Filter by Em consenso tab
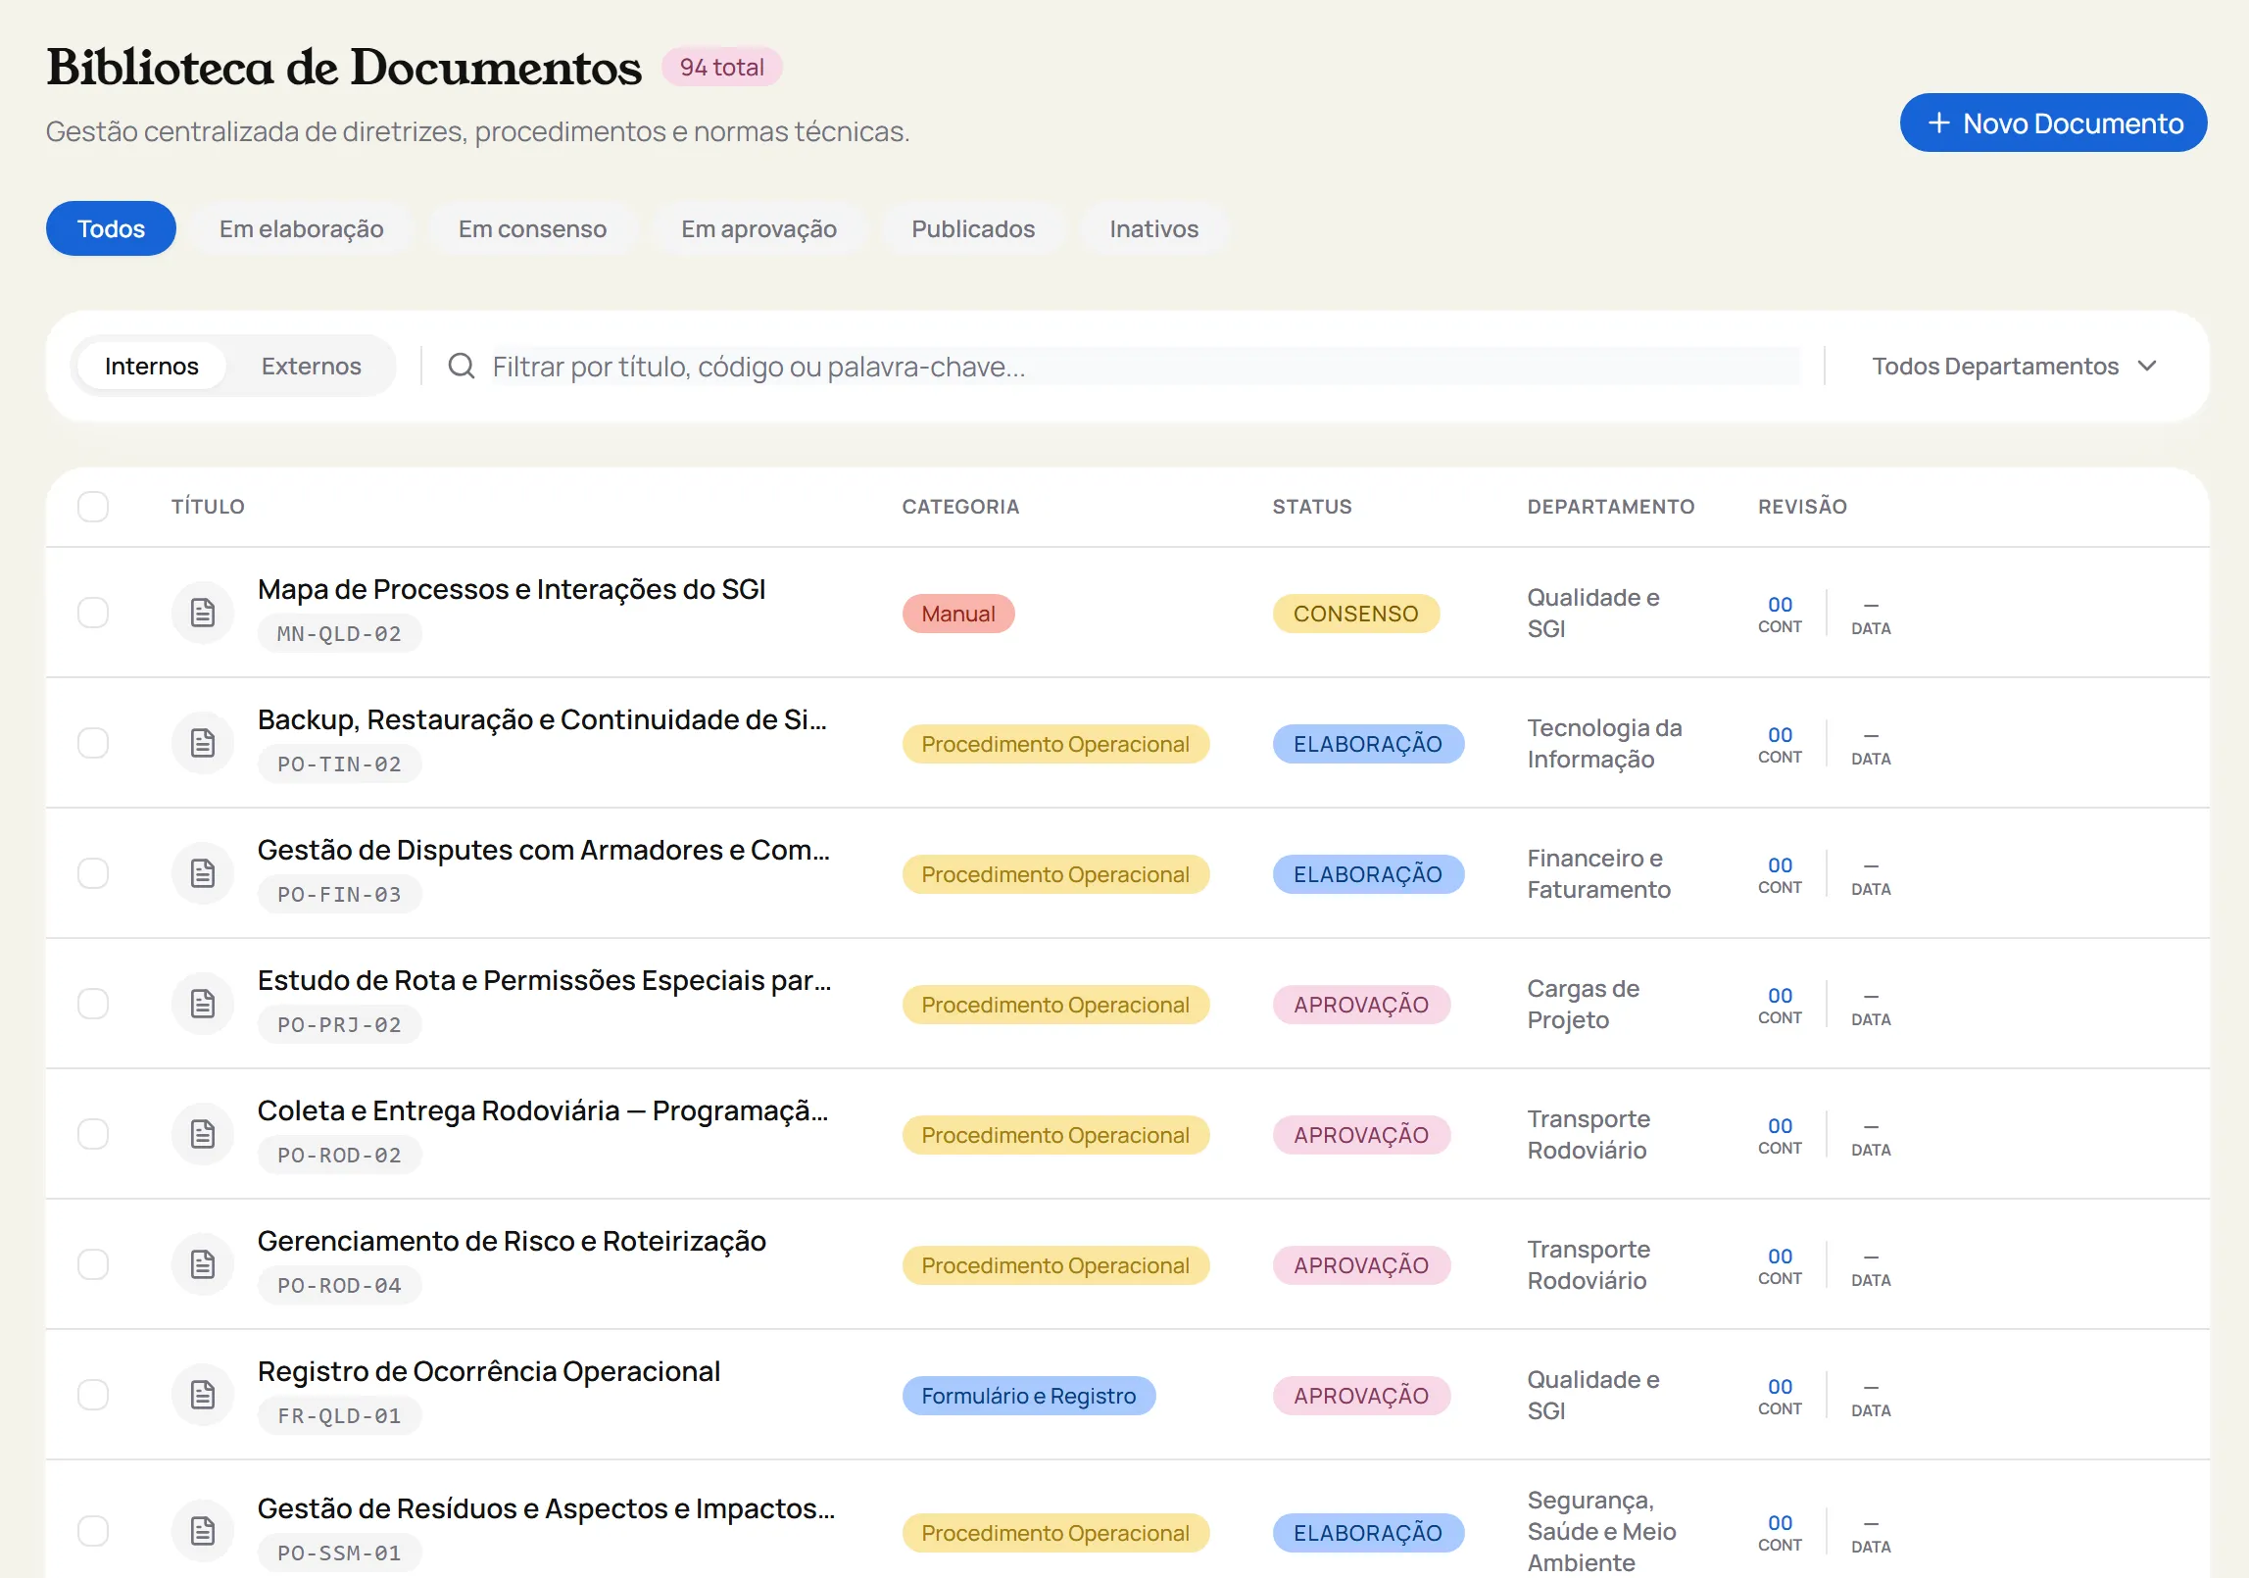Viewport: 2249px width, 1578px height. point(532,228)
